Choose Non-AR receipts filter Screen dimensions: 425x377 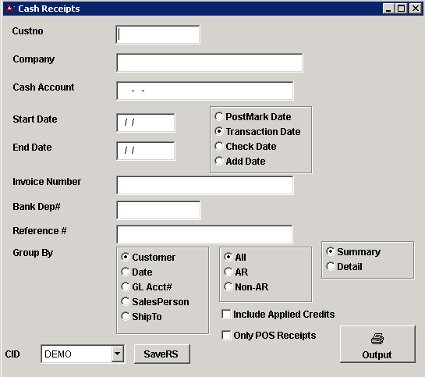[x=228, y=286]
